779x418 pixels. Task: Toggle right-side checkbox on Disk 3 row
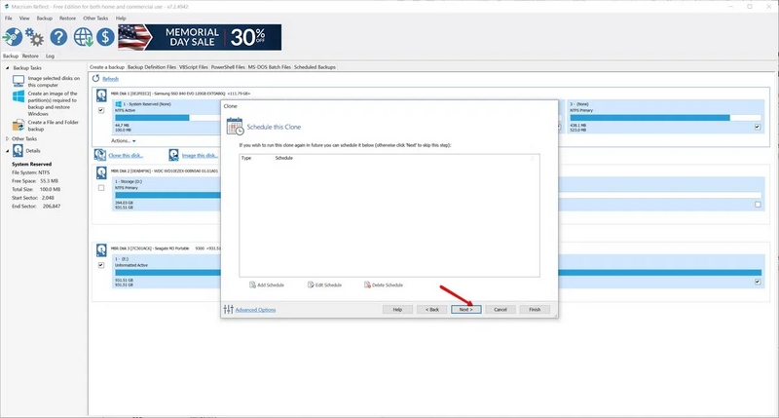(758, 282)
